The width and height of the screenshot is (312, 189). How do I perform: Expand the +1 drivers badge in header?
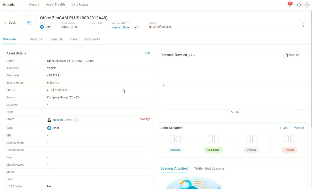(136, 28)
